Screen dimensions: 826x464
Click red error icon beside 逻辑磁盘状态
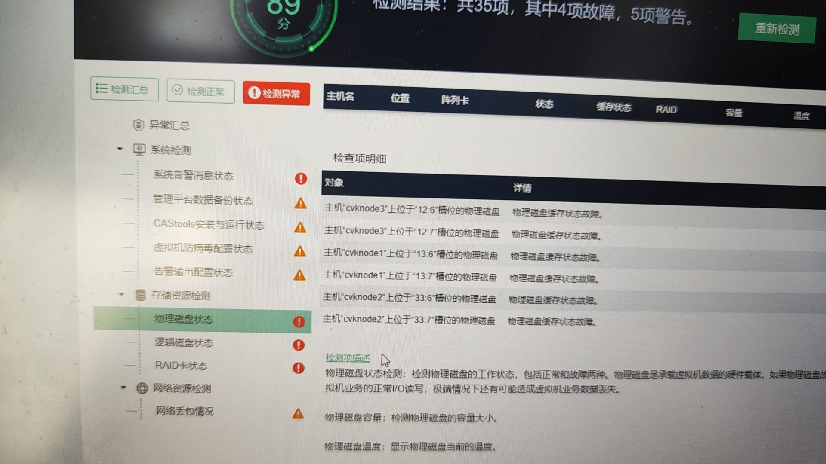click(299, 345)
